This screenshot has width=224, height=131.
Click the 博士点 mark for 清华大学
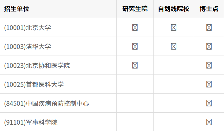[x=209, y=46]
